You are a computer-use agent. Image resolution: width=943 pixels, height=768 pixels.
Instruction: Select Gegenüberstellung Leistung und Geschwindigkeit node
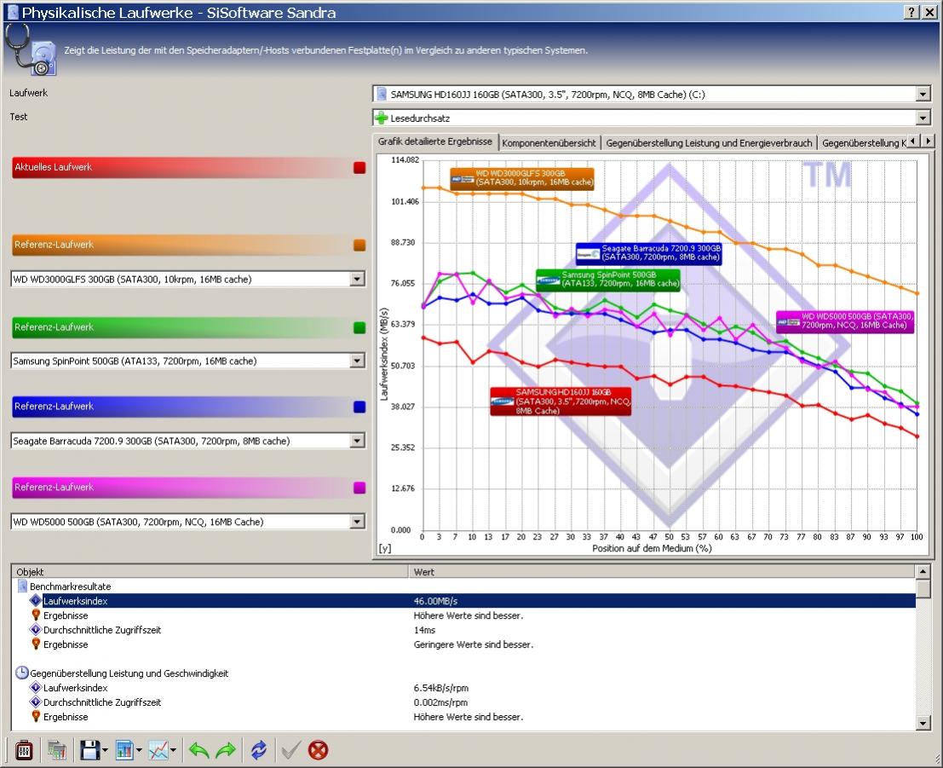[x=129, y=673]
